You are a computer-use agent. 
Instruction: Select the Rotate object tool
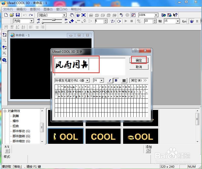[78, 15]
